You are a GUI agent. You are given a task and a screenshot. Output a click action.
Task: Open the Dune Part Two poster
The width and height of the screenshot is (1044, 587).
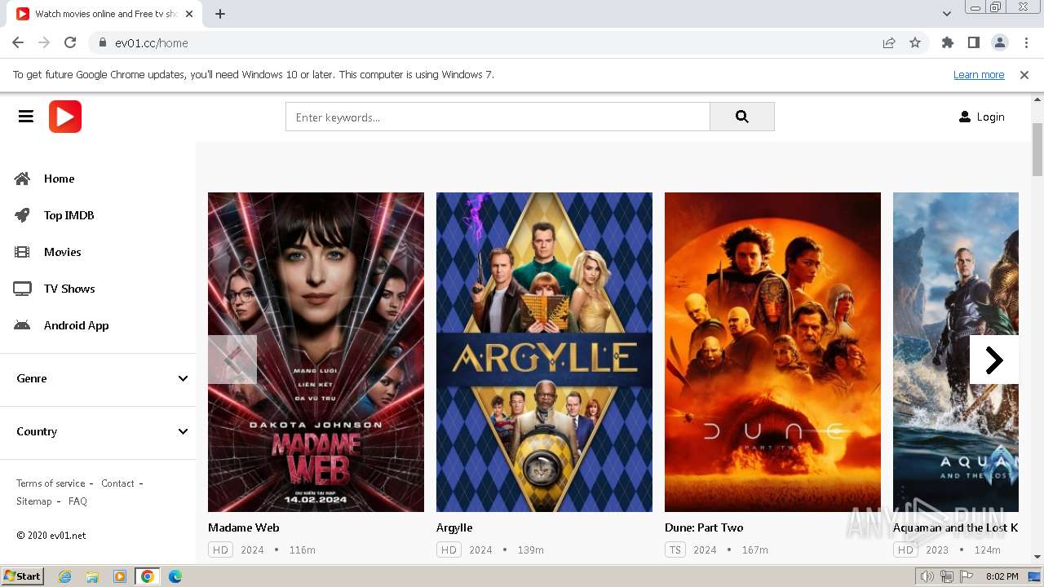772,352
